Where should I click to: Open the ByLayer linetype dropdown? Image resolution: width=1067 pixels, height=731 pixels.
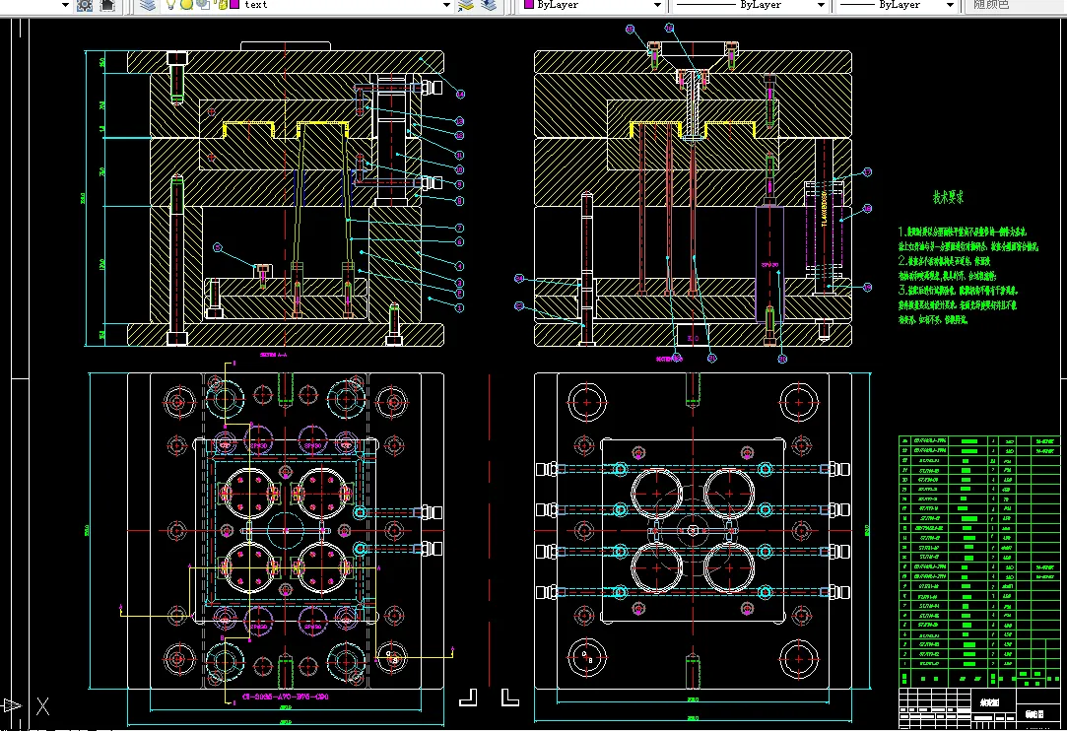[x=820, y=5]
